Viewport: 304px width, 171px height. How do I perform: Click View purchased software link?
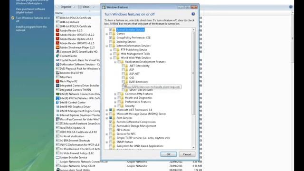(x=30, y=10)
